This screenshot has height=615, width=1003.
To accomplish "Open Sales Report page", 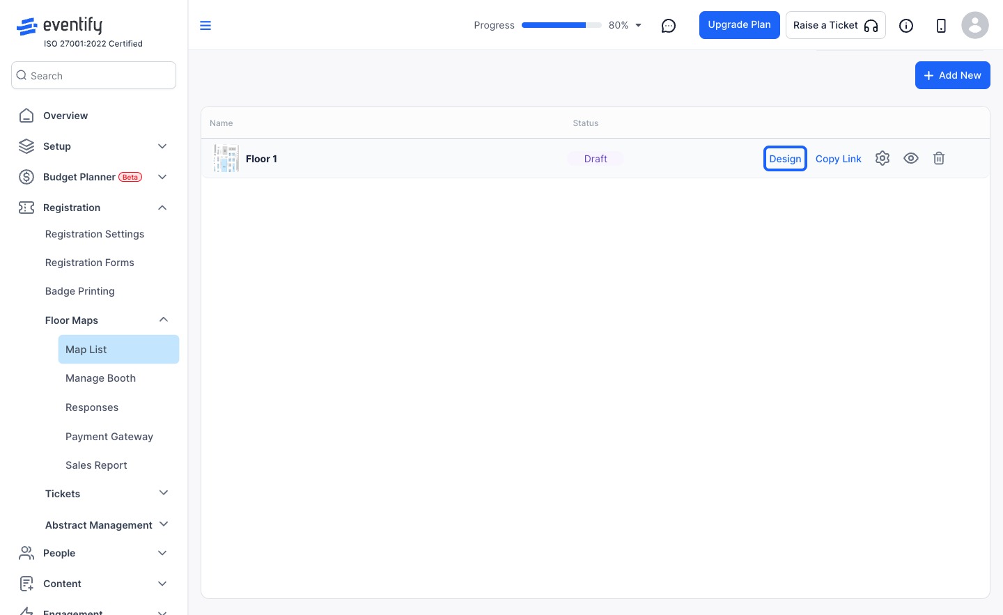I will tap(96, 465).
